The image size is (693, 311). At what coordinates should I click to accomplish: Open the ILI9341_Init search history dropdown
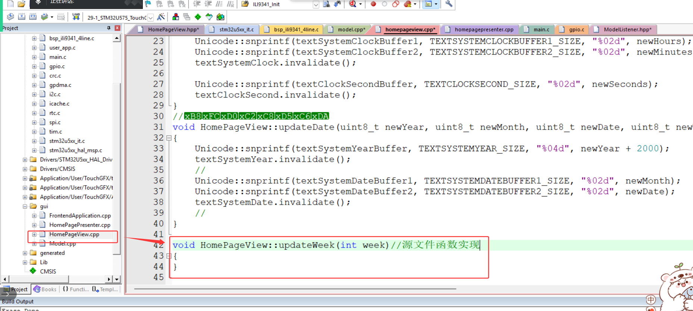(316, 4)
